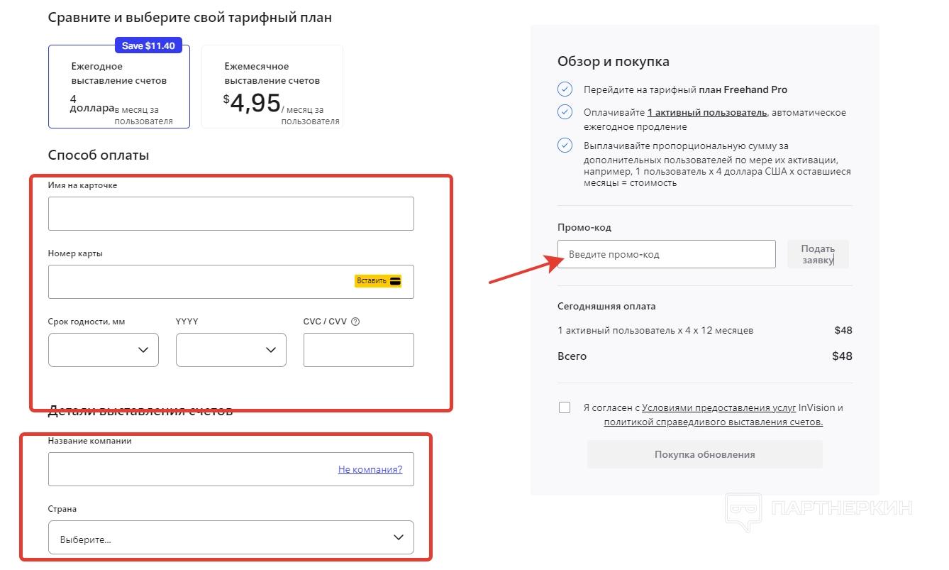Click the 'Номер карты' label
The image size is (949, 570).
click(75, 253)
